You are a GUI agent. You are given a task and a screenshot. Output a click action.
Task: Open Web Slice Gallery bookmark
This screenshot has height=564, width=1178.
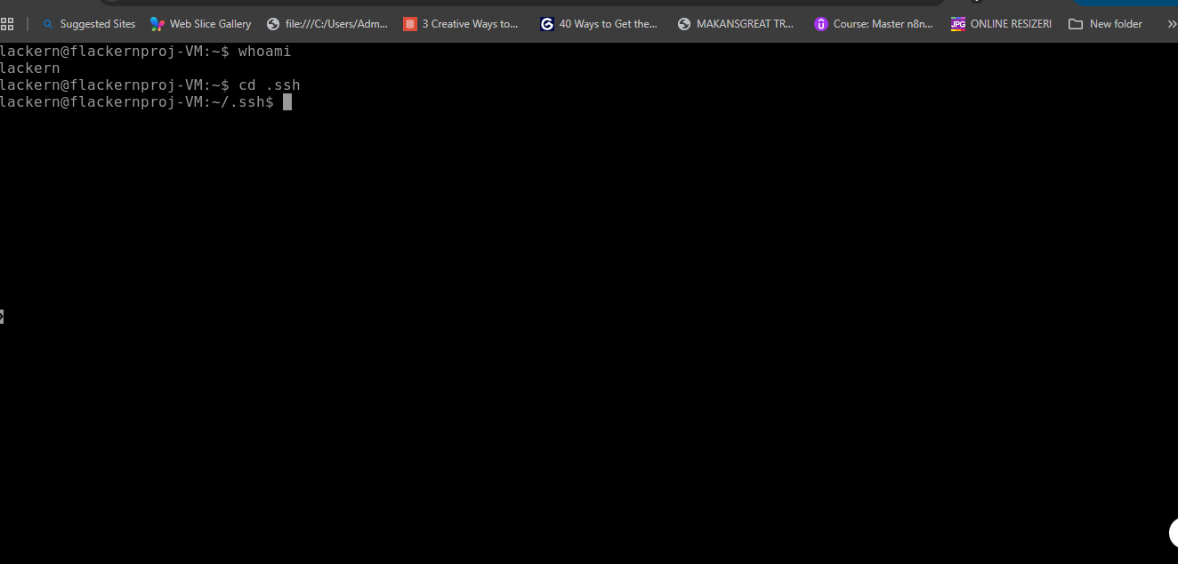(x=201, y=24)
